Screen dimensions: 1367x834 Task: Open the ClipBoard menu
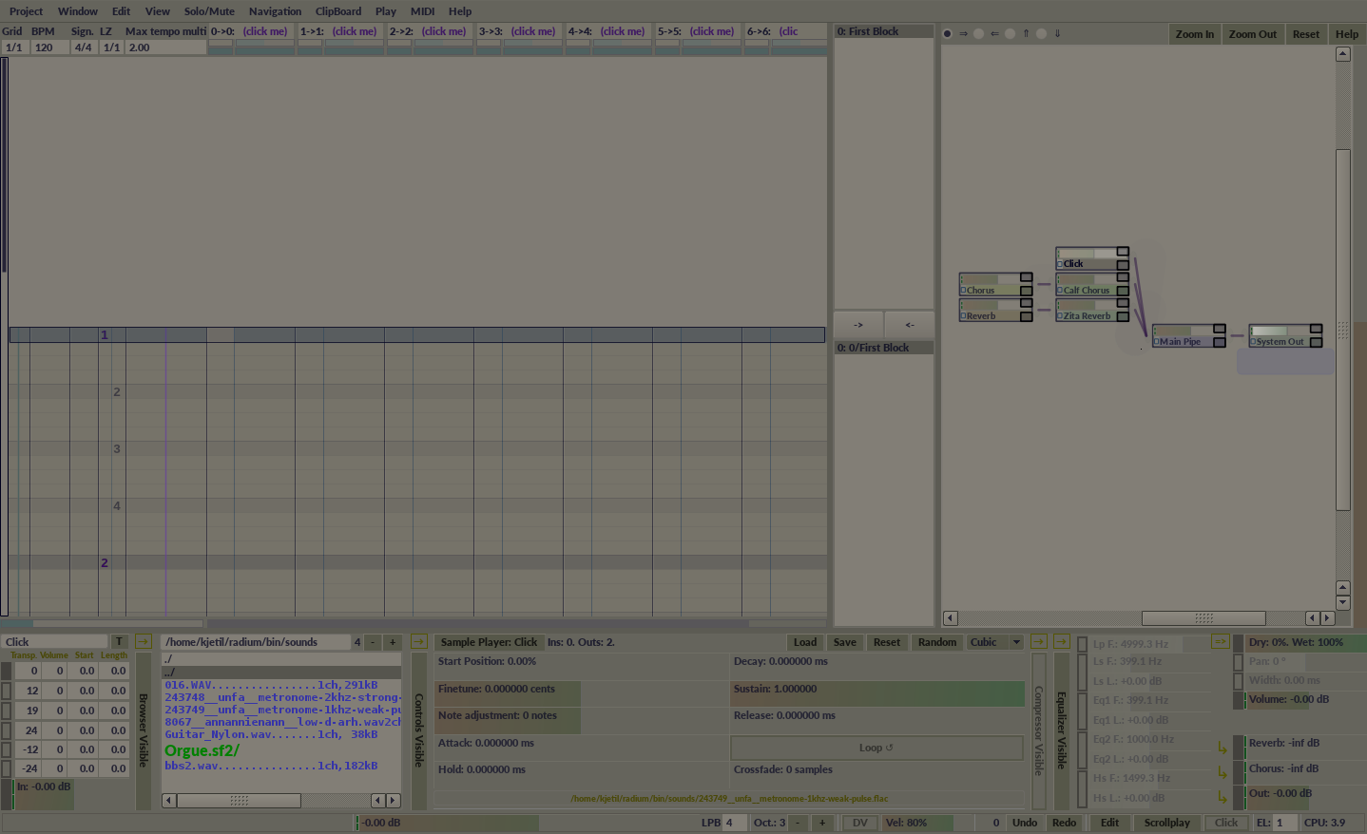click(338, 11)
